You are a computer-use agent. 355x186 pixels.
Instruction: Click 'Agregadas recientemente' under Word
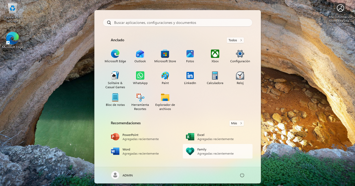point(140,154)
